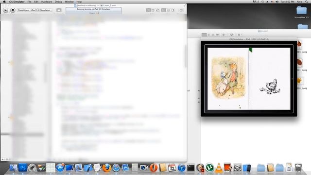Image resolution: width=311 pixels, height=175 pixels.
Task: Open VLC from the Dock
Action: [x=219, y=168]
